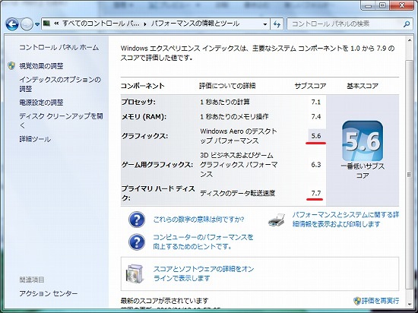This screenshot has width=418, height=313.
Task: Open パフォーマンスとシステムに関する詳細情報 print link
Action: click(x=346, y=220)
